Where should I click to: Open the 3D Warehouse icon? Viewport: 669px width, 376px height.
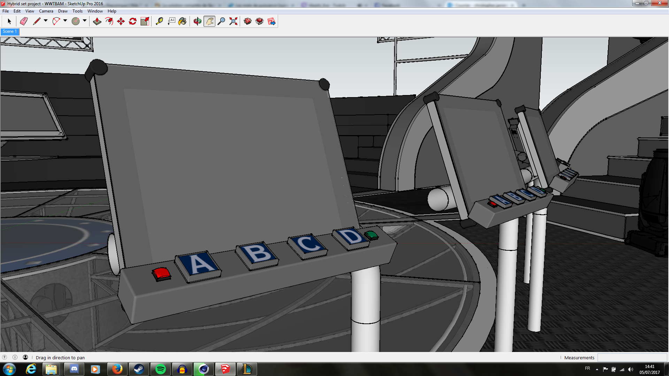pyautogui.click(x=248, y=22)
